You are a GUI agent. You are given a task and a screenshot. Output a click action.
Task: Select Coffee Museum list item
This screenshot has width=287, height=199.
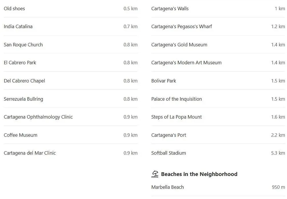71,135
